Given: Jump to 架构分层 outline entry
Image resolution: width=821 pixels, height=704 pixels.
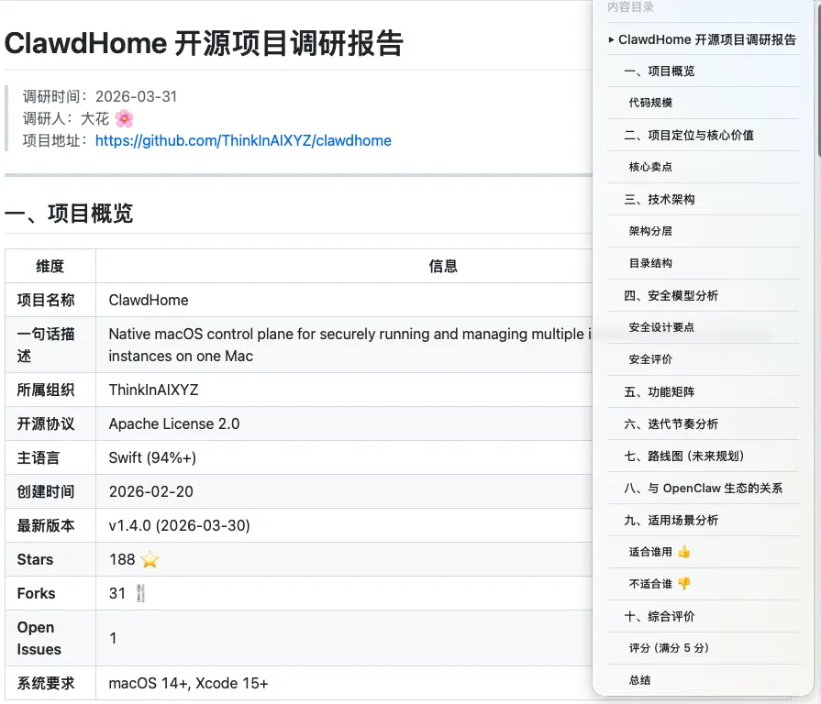Looking at the screenshot, I should (650, 231).
